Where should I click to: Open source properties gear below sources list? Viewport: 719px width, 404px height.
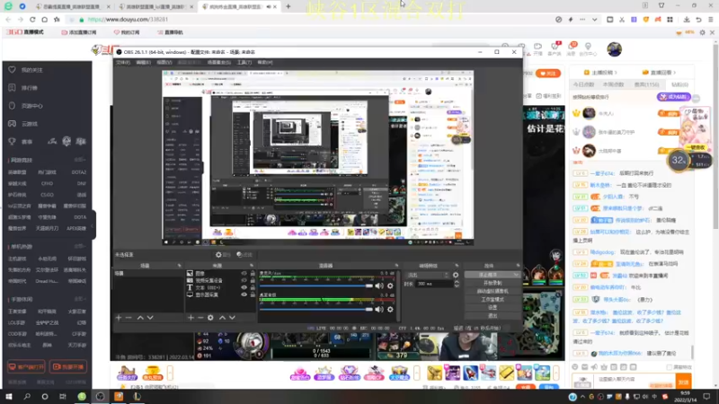tap(210, 318)
